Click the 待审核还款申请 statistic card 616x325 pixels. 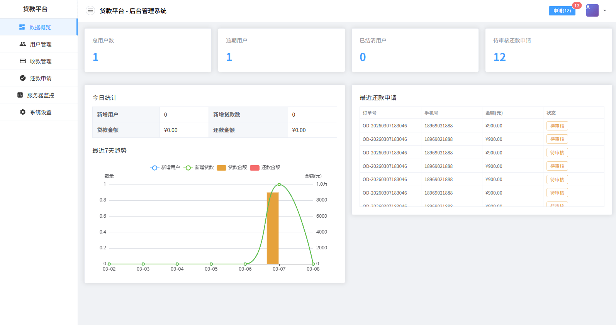[548, 50]
